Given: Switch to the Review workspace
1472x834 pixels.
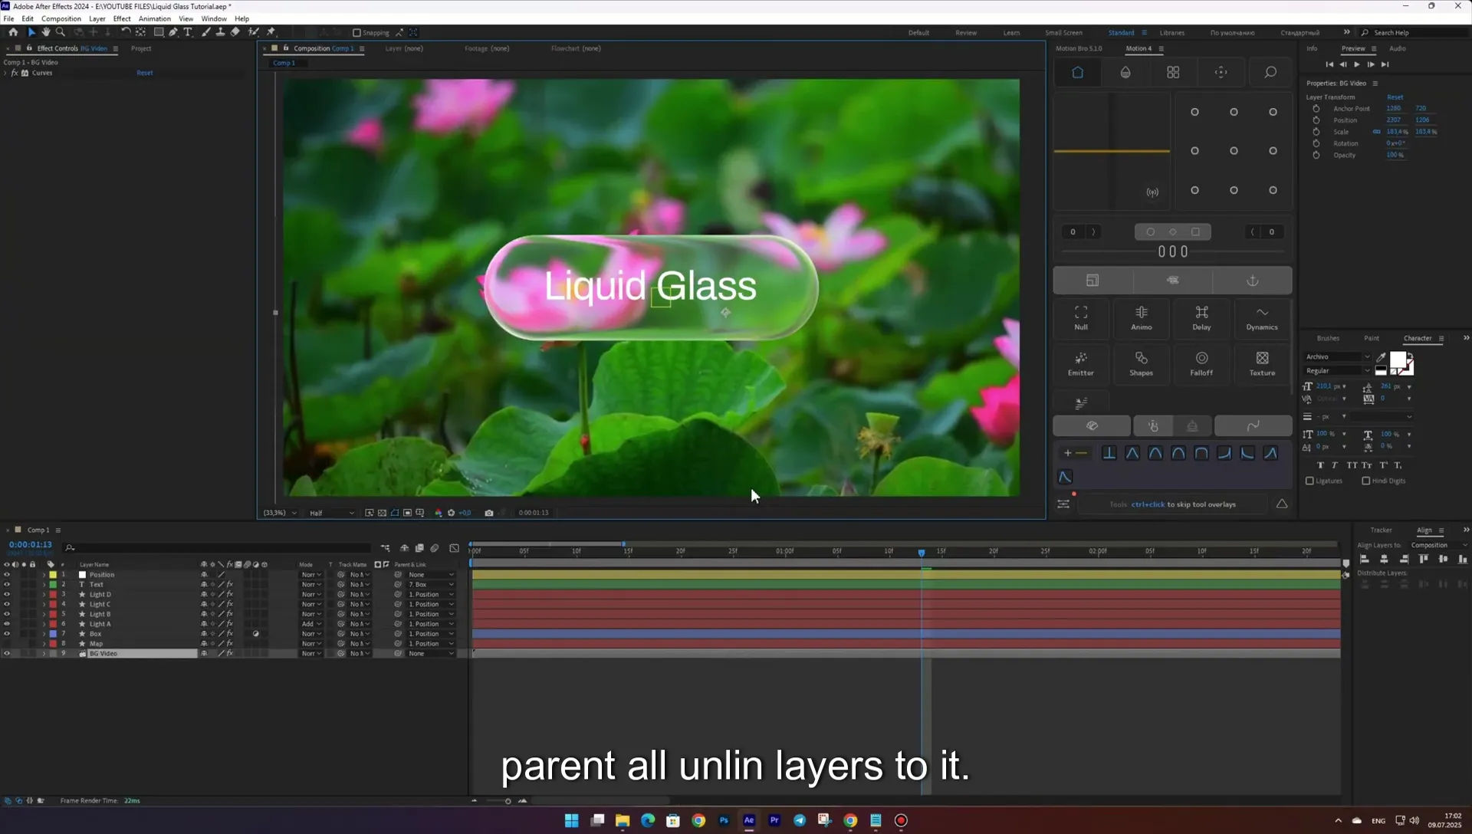Looking at the screenshot, I should pyautogui.click(x=966, y=33).
